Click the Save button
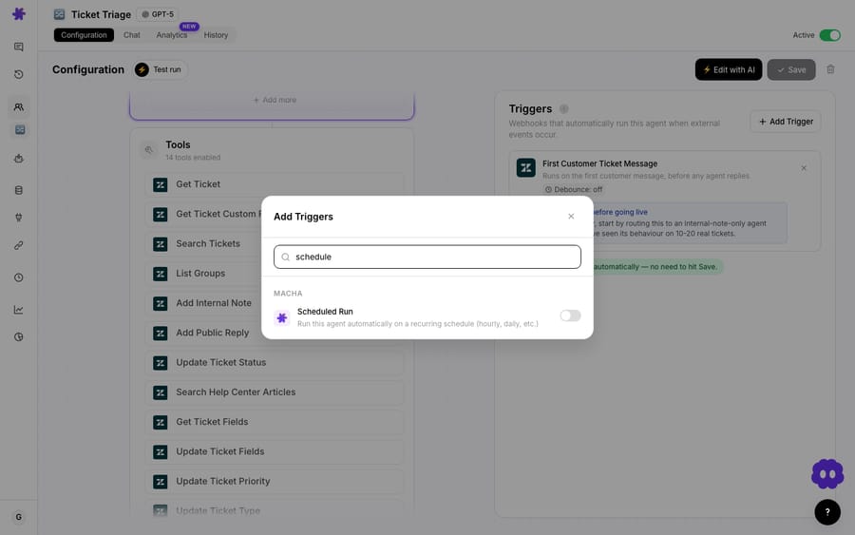The width and height of the screenshot is (855, 535). click(x=791, y=69)
